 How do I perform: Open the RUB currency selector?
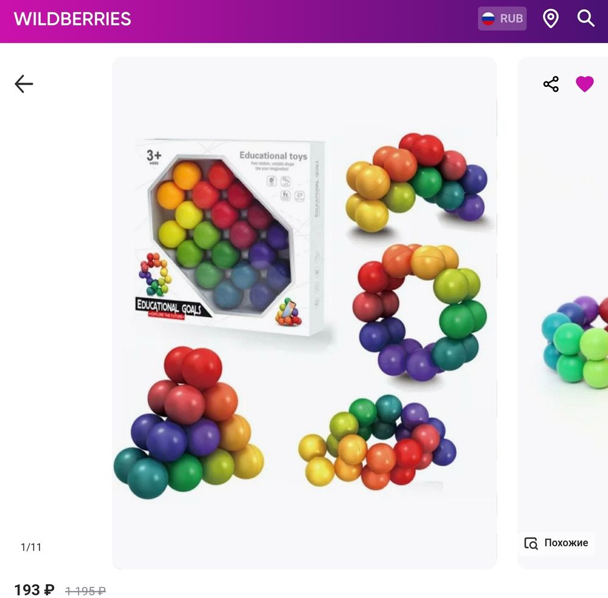502,18
